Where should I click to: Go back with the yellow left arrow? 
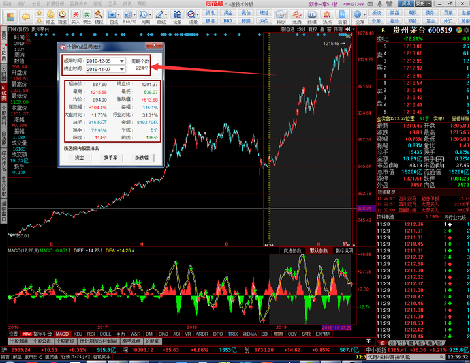[x=26, y=17]
